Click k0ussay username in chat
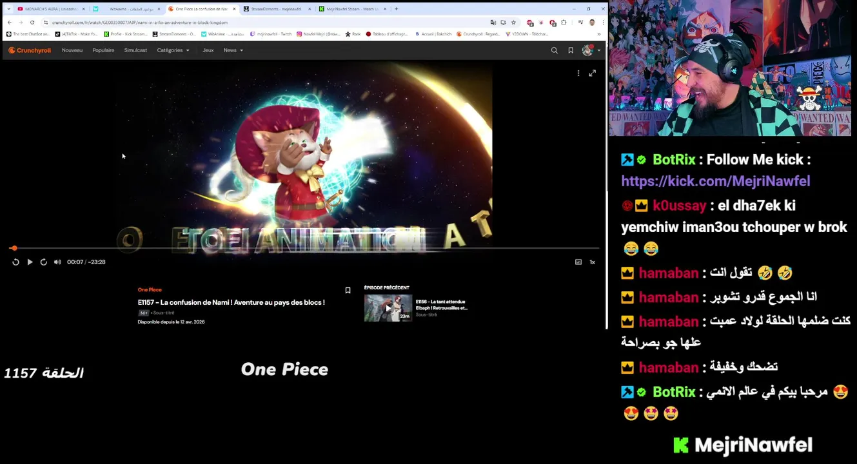Screen dimensions: 857x464 pos(679,206)
